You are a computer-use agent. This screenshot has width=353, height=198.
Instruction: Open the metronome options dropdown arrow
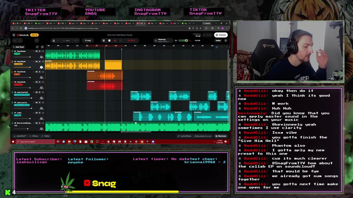point(57,40)
